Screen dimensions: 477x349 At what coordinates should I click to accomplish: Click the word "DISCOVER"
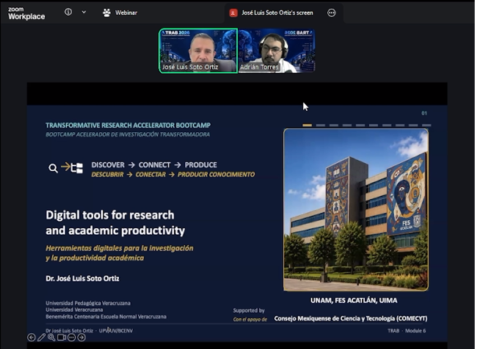pos(108,165)
